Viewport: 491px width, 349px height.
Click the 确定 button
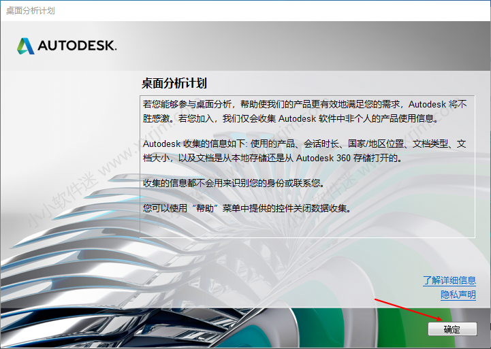(x=452, y=329)
